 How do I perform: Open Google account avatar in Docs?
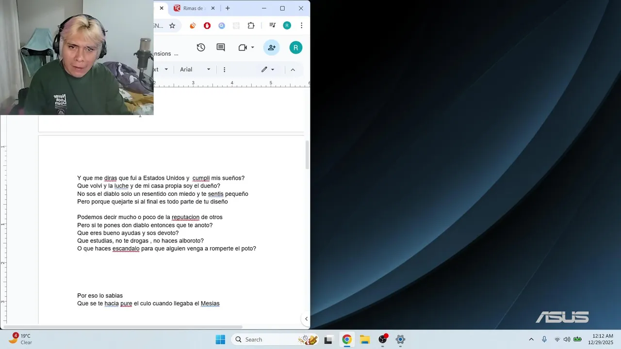(296, 48)
